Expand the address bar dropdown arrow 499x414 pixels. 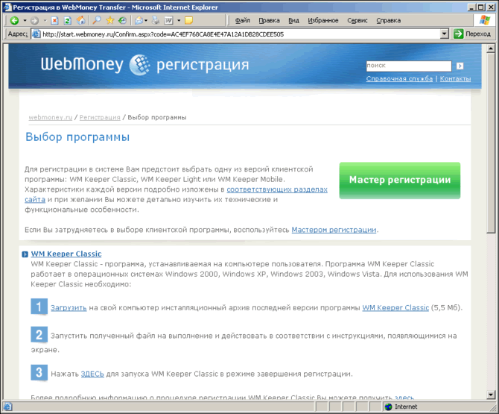445,34
